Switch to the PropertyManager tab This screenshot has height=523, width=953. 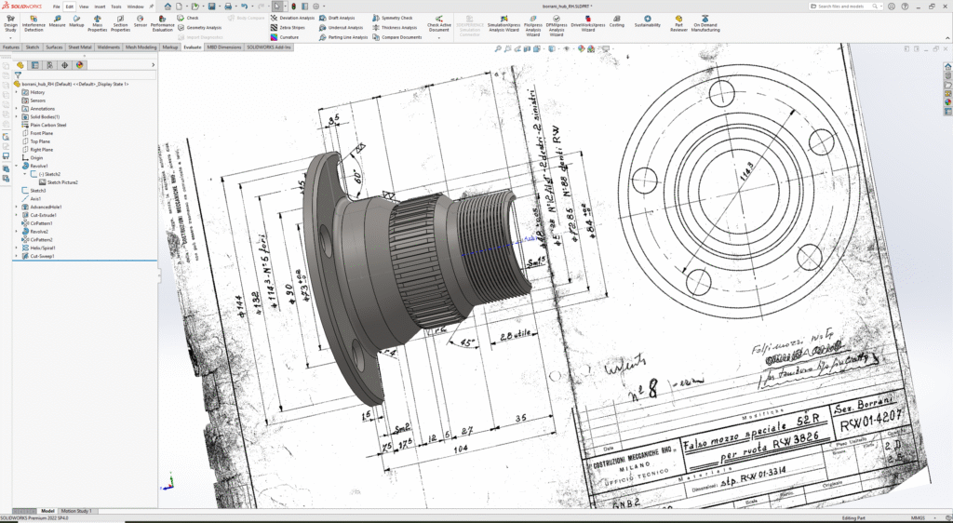tap(34, 65)
